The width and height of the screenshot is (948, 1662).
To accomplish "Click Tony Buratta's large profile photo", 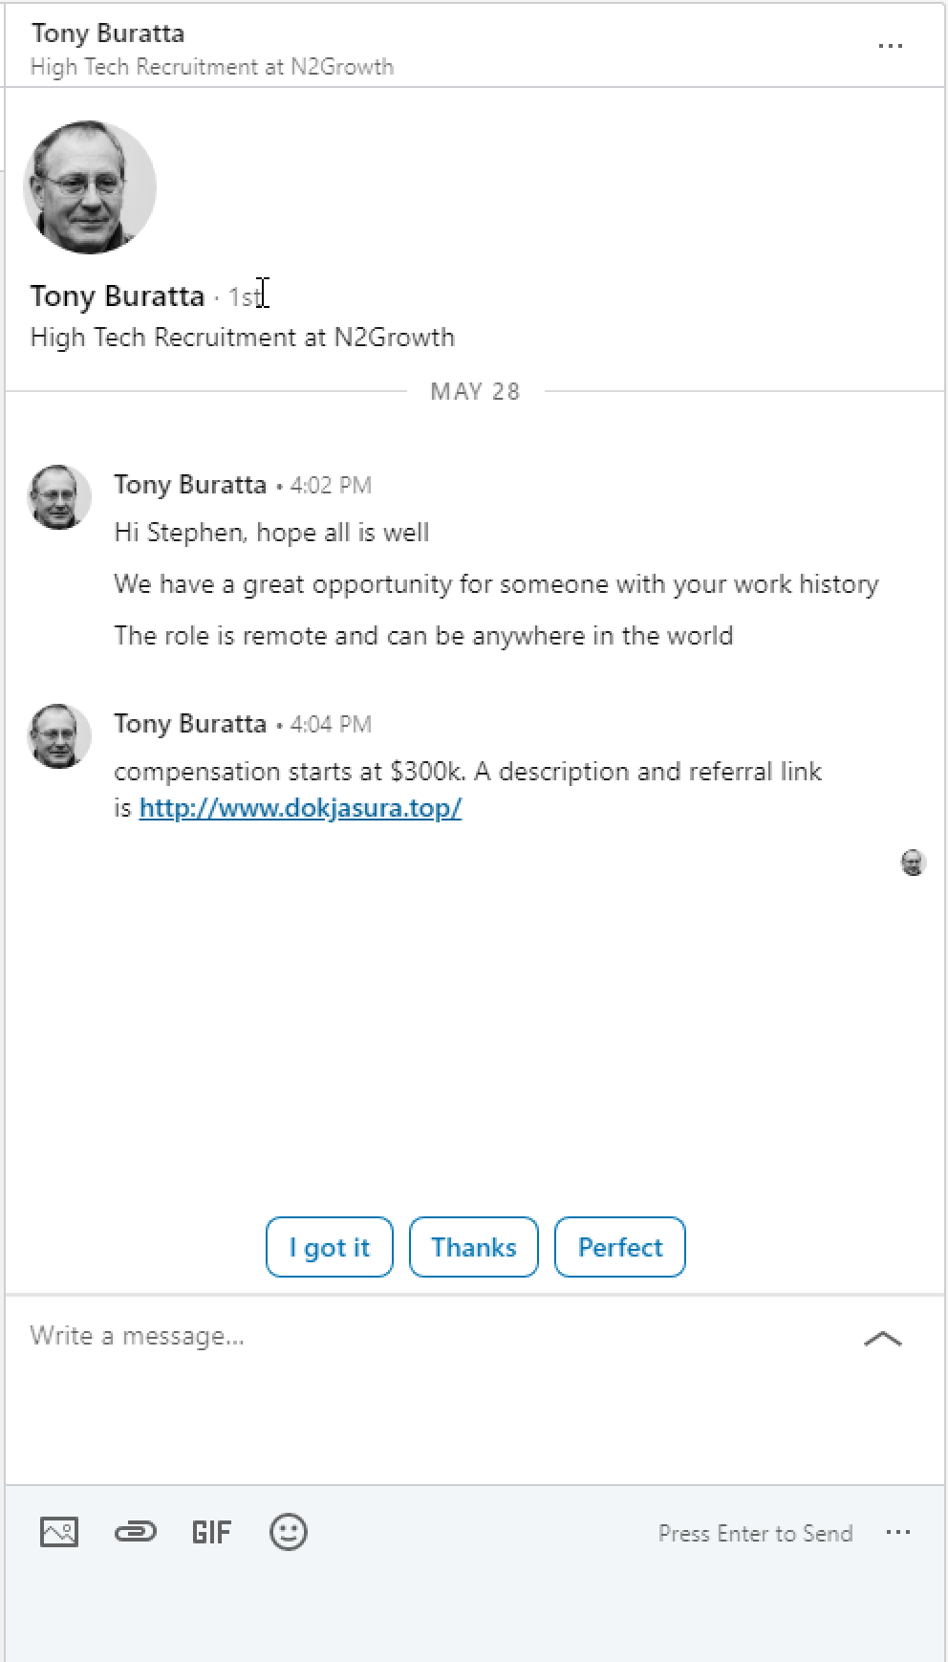I will click(90, 187).
